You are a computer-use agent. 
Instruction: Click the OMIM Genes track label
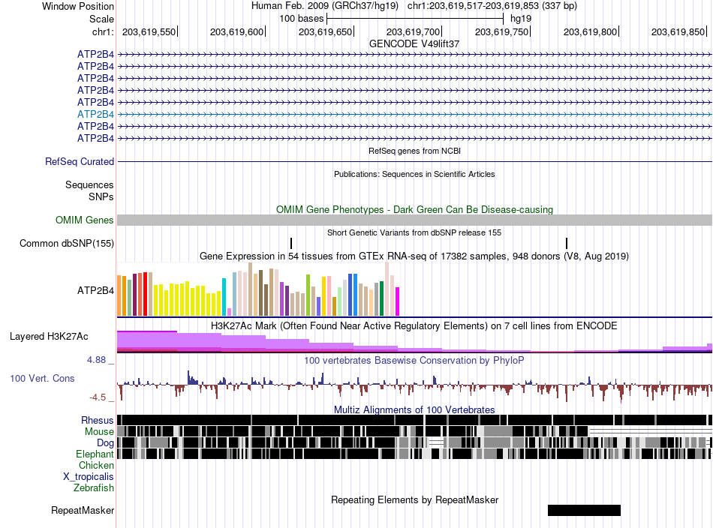[85, 220]
